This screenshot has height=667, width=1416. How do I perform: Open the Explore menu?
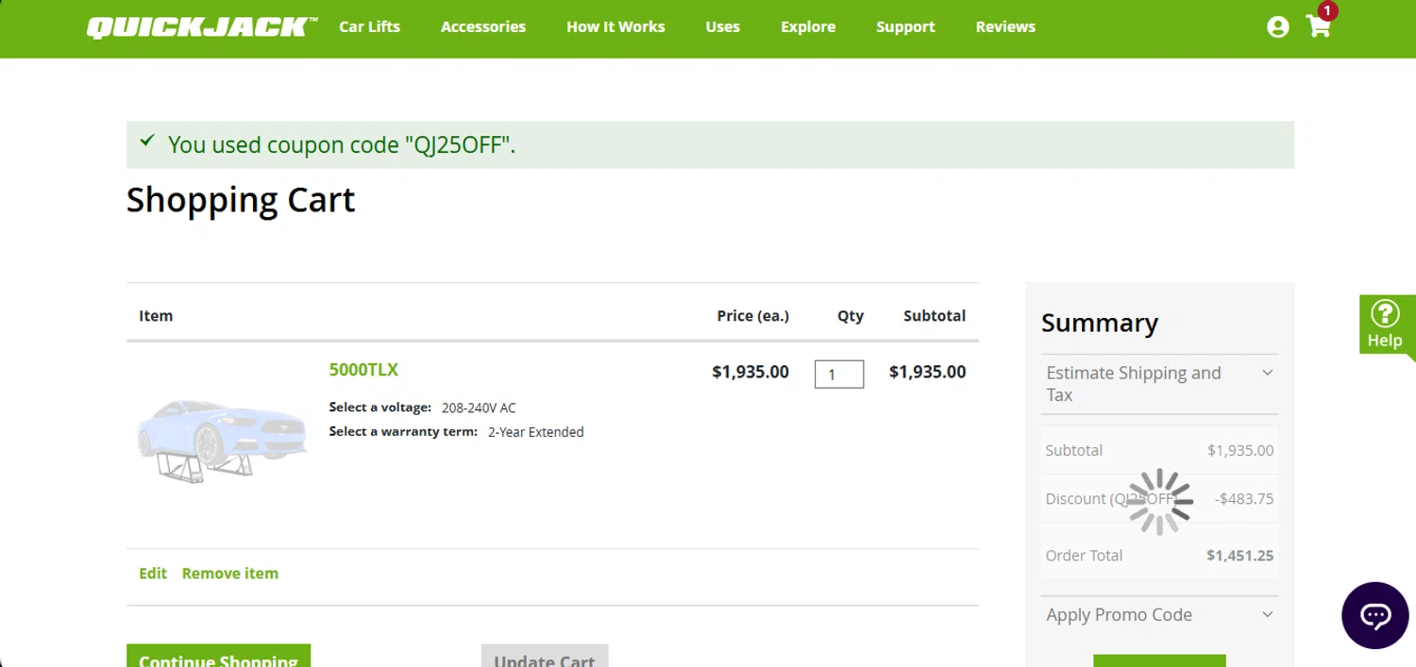pos(808,27)
